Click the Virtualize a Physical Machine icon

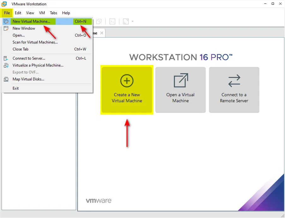pyautogui.click(x=6, y=65)
